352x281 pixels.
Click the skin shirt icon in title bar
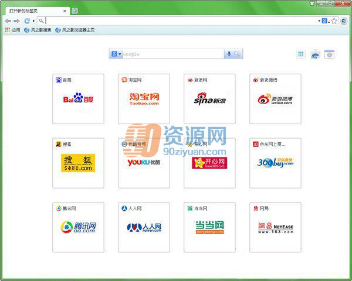pos(312,3)
